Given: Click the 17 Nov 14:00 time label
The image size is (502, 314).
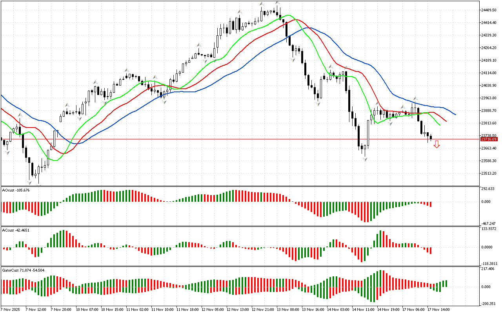Looking at the screenshot, I should (x=438, y=309).
